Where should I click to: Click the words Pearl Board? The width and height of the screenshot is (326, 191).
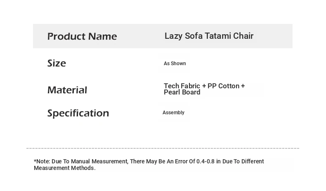click(182, 92)
